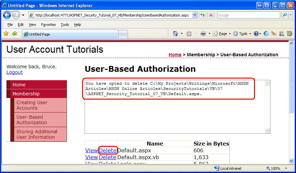Open the Favorites Center star icon
This screenshot has height=173, width=296.
point(6,34)
